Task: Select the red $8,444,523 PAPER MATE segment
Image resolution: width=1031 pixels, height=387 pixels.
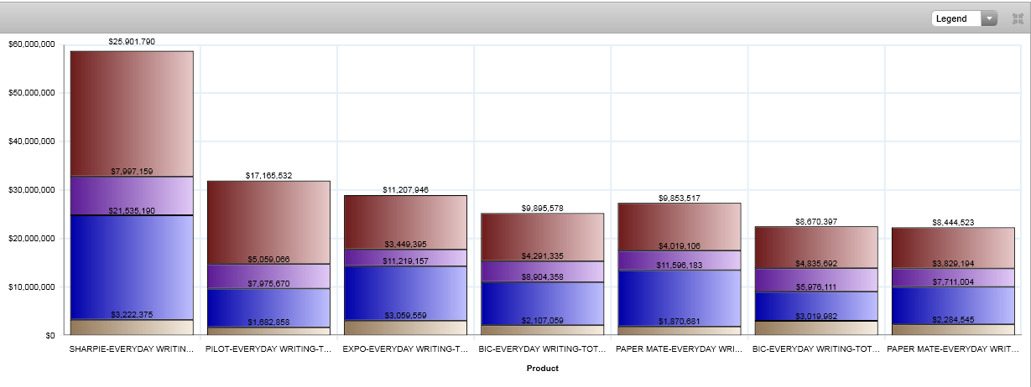Action: (x=953, y=247)
